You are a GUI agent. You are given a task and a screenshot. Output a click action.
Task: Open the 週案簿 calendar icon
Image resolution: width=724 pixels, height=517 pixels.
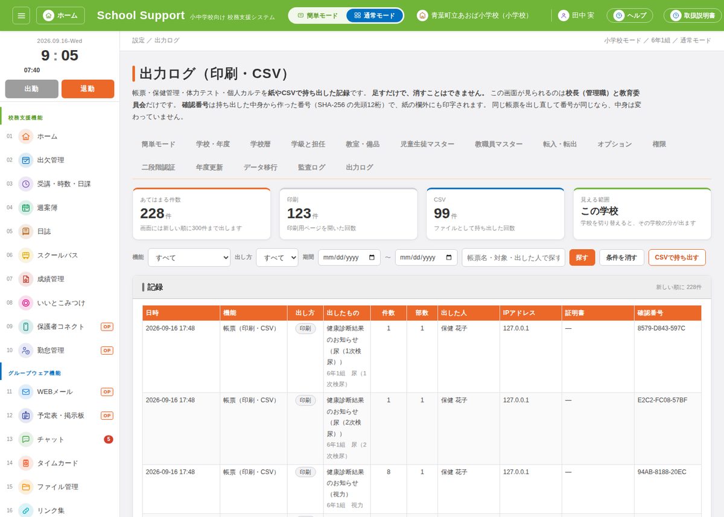point(26,208)
